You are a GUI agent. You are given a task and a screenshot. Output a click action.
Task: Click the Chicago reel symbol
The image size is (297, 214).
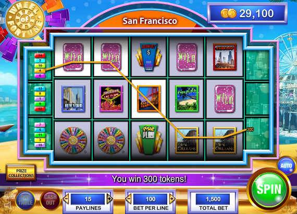(225, 57)
